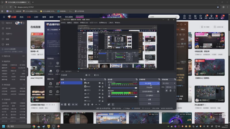Viewport: 230px width, 129px height.
Task: Undock the Scenes panel via header icon
Action: (x=81, y=79)
